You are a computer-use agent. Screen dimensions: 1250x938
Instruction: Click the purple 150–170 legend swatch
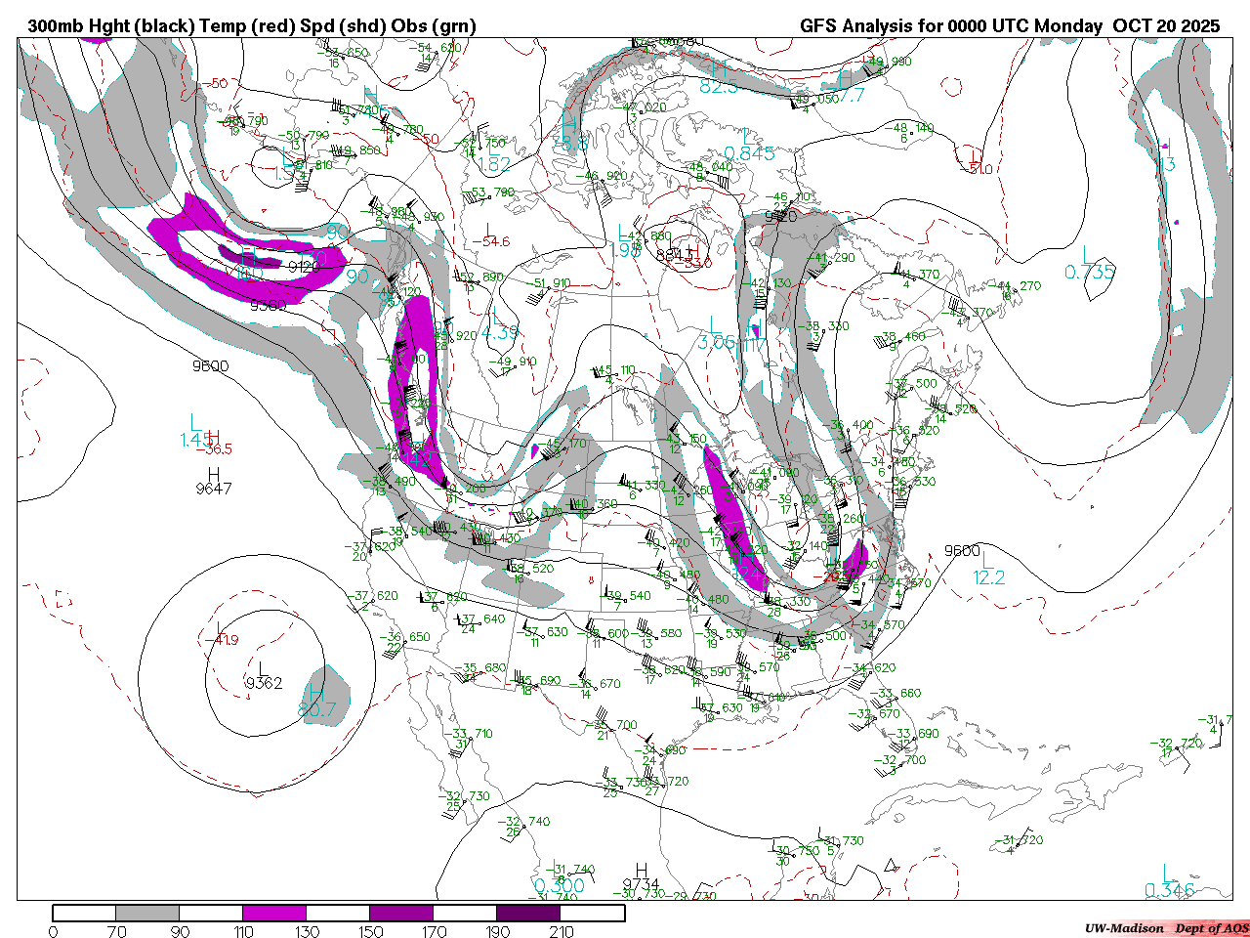pyautogui.click(x=401, y=913)
